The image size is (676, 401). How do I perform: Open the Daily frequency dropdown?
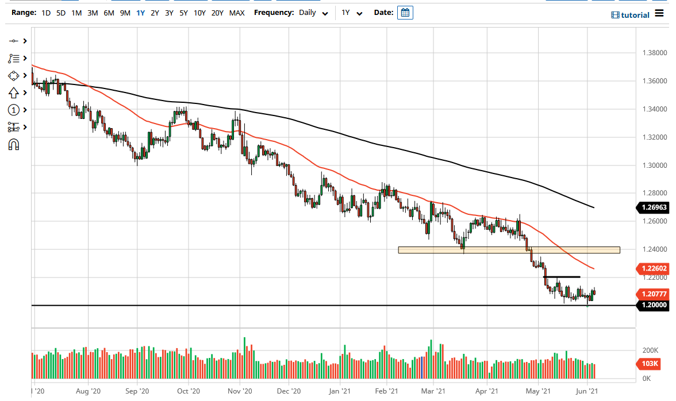310,12
